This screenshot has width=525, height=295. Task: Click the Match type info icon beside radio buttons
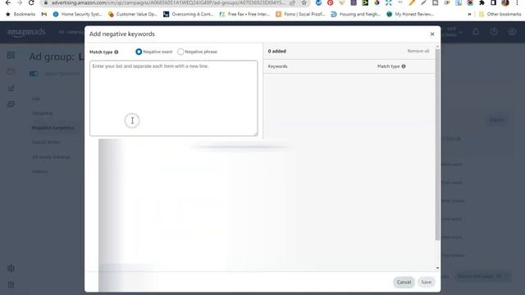tap(116, 52)
